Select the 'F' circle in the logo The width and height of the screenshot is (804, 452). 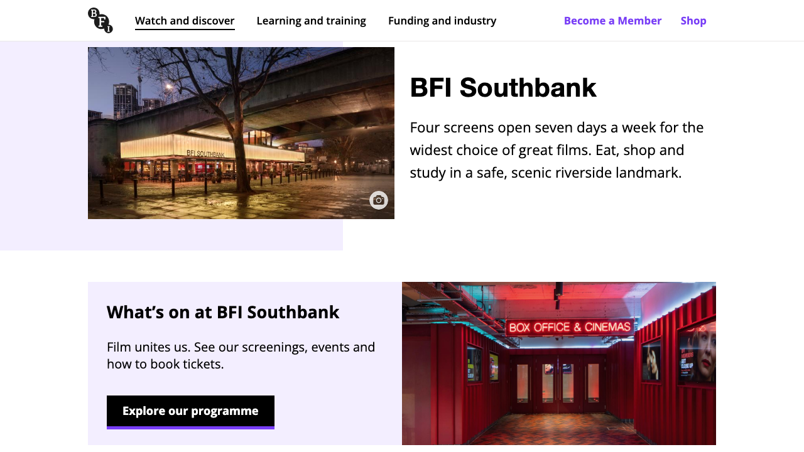pos(101,21)
